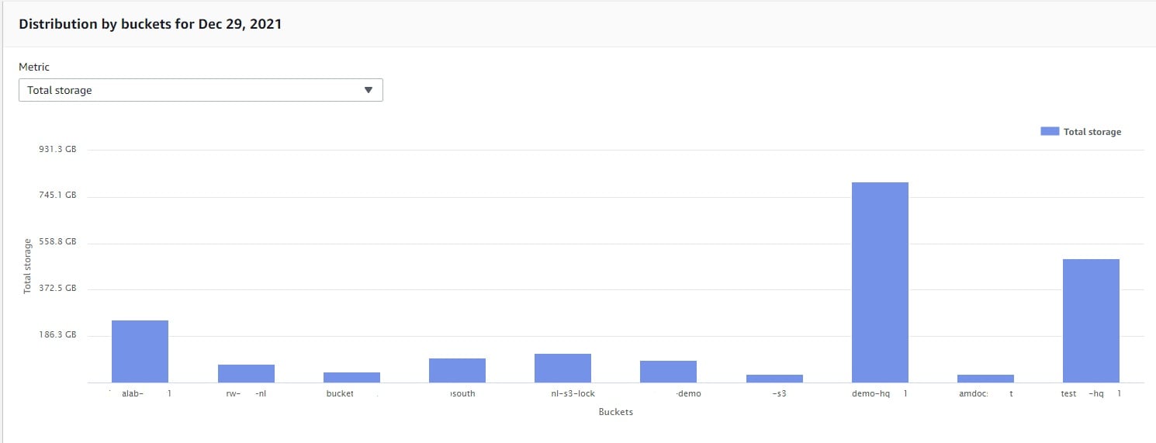Select the short bar above -s3 label

pyautogui.click(x=774, y=378)
